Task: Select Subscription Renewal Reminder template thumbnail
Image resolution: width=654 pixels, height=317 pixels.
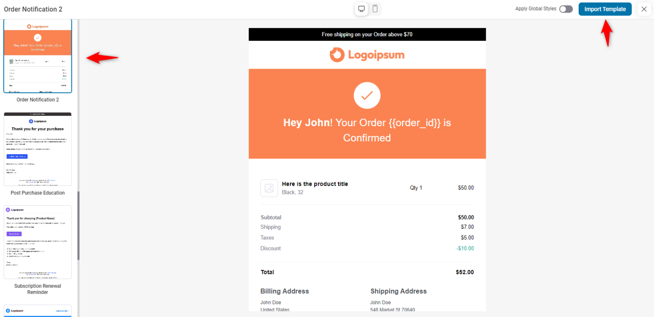Action: pyautogui.click(x=37, y=242)
